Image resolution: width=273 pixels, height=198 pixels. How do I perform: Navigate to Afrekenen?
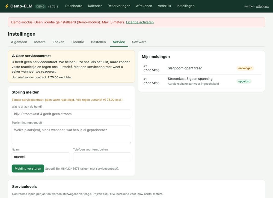tap(144, 6)
